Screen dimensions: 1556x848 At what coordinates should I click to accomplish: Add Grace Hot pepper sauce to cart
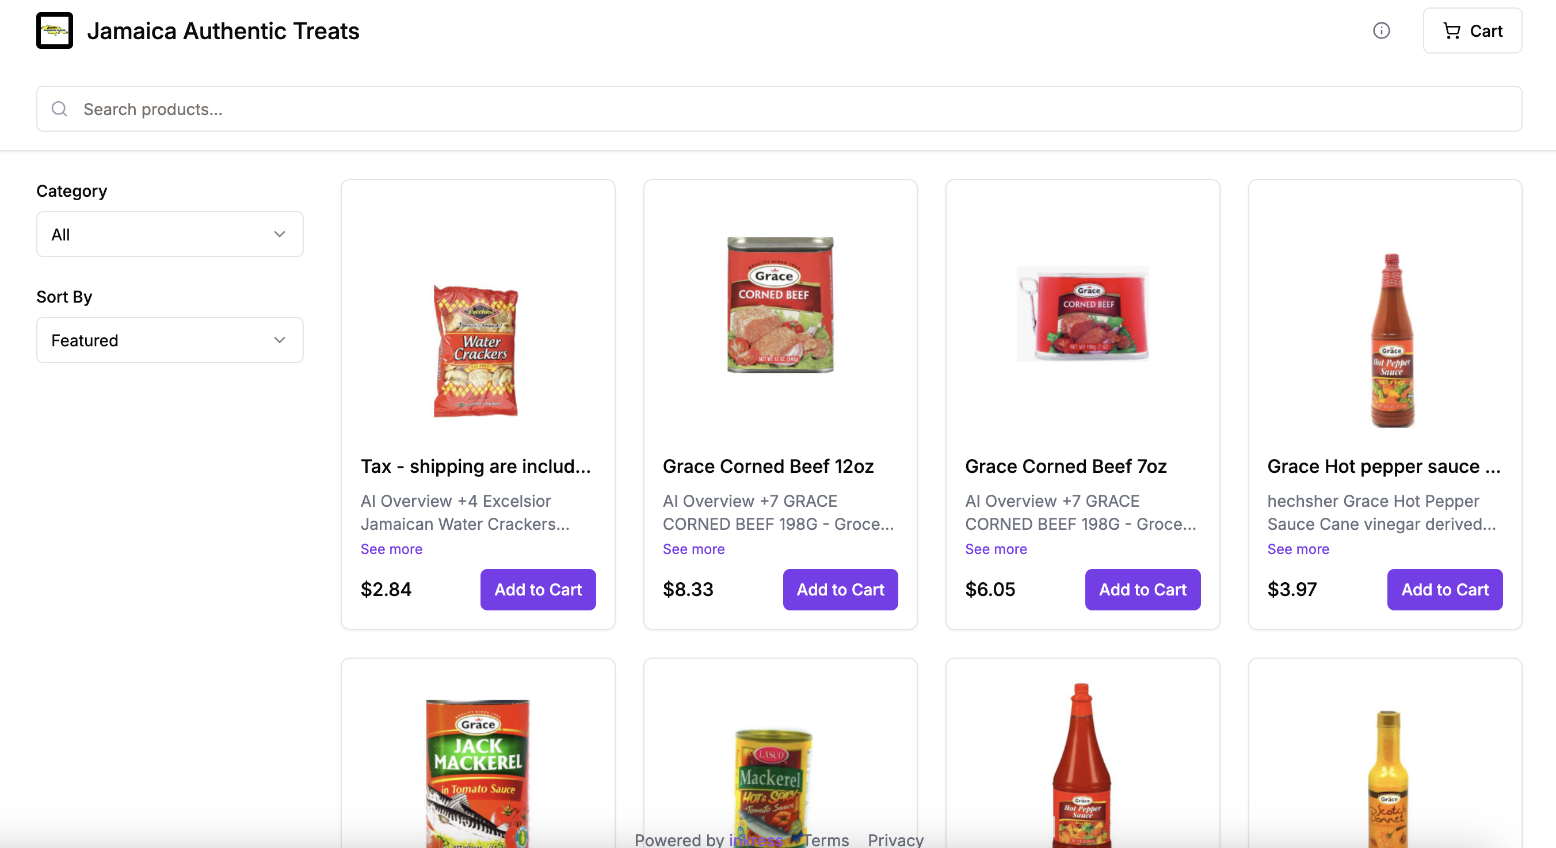[x=1444, y=590]
